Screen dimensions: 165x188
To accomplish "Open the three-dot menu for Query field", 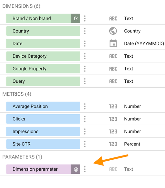I will [x=85, y=81].
